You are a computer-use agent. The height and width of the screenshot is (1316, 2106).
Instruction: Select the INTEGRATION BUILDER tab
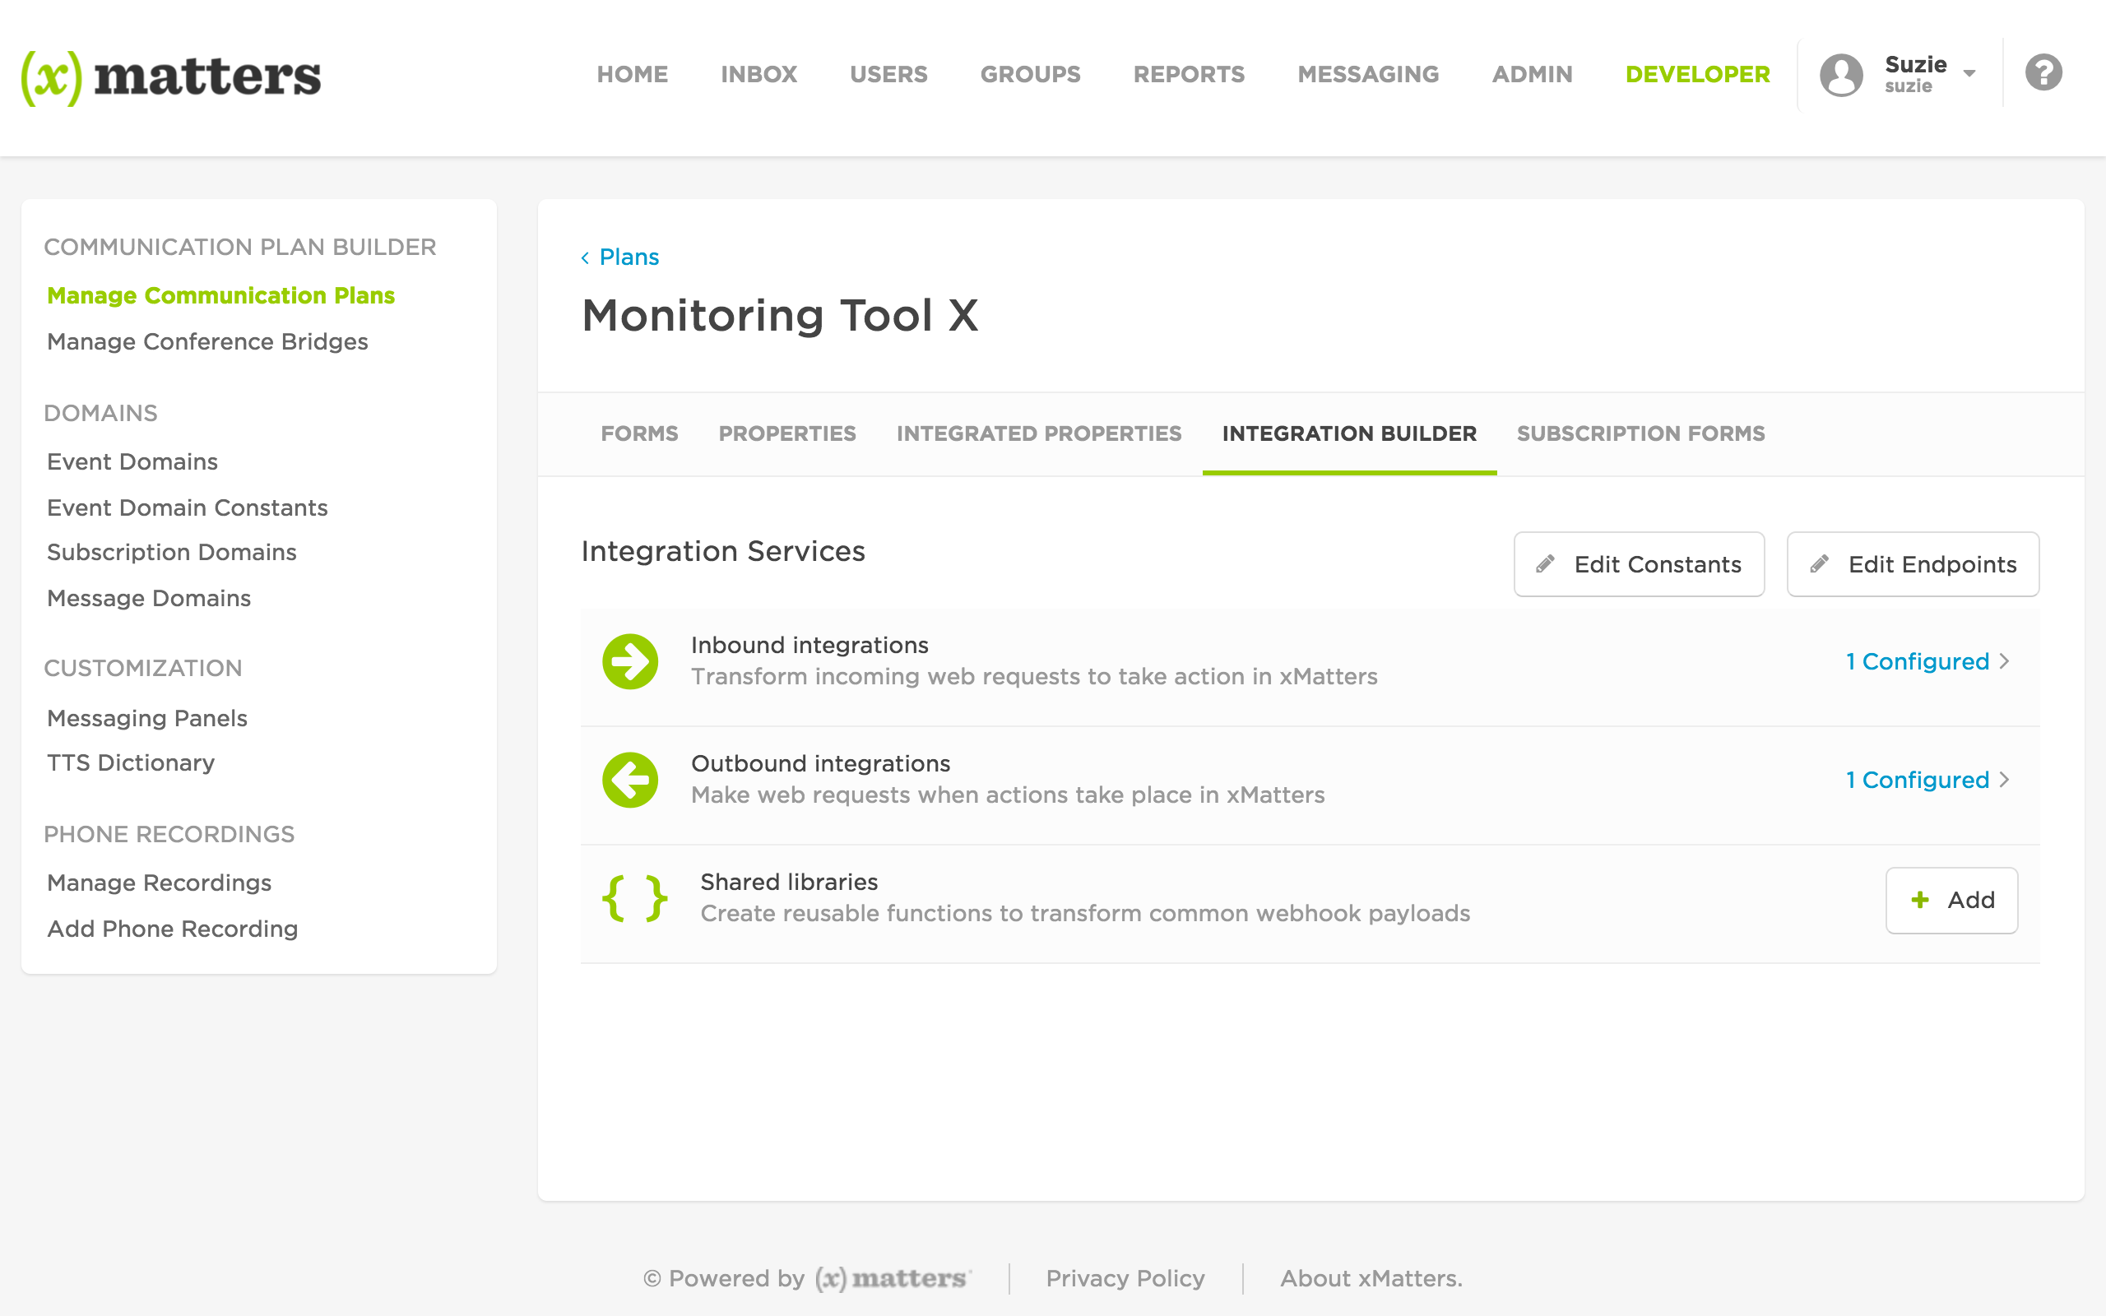1350,433
